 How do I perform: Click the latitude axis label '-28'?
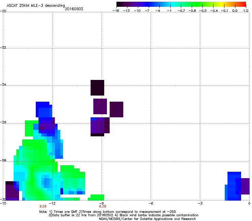point(3,160)
